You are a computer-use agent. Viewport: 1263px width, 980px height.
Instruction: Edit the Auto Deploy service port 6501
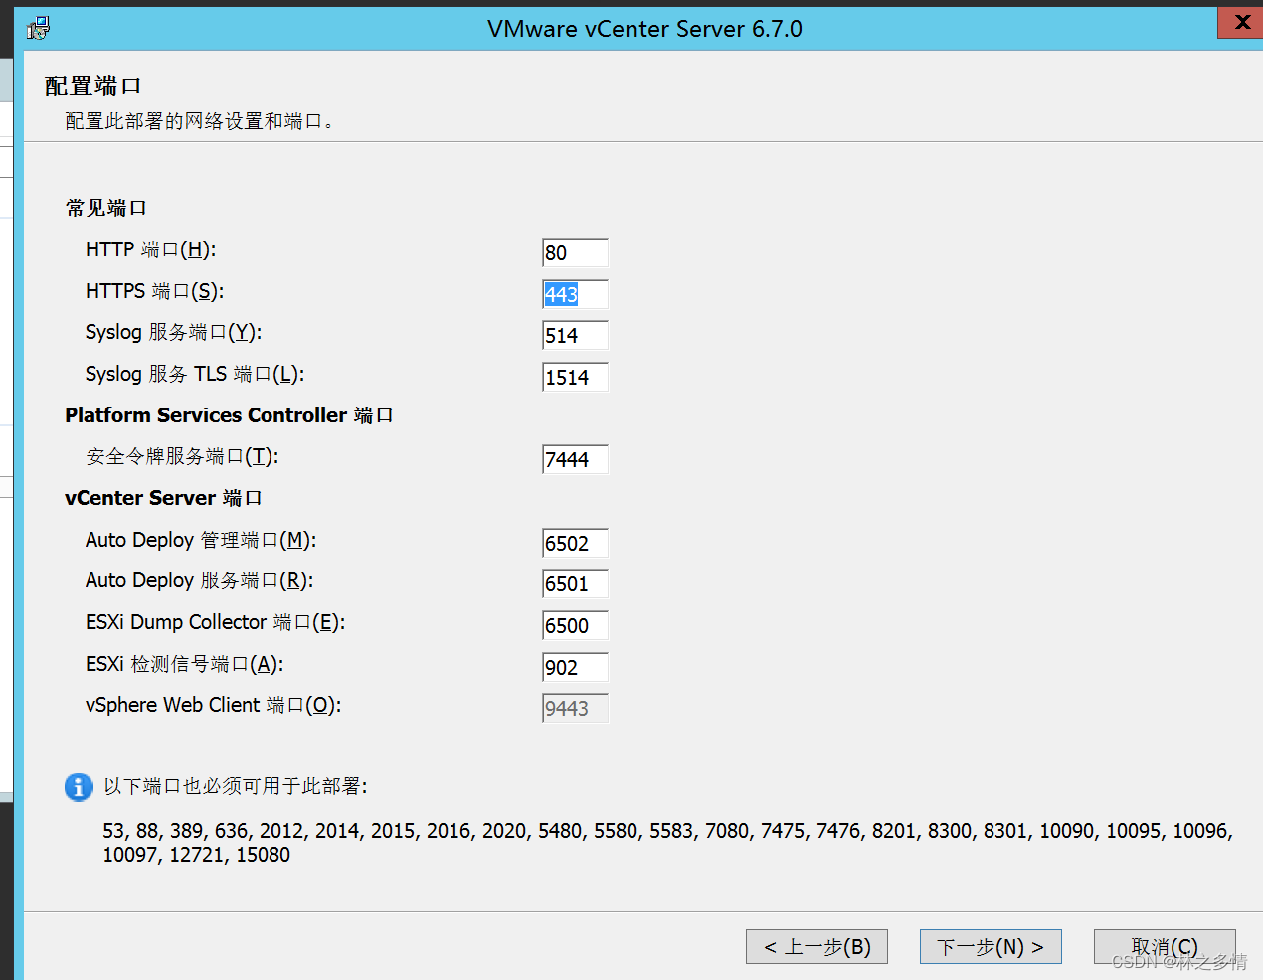point(575,583)
